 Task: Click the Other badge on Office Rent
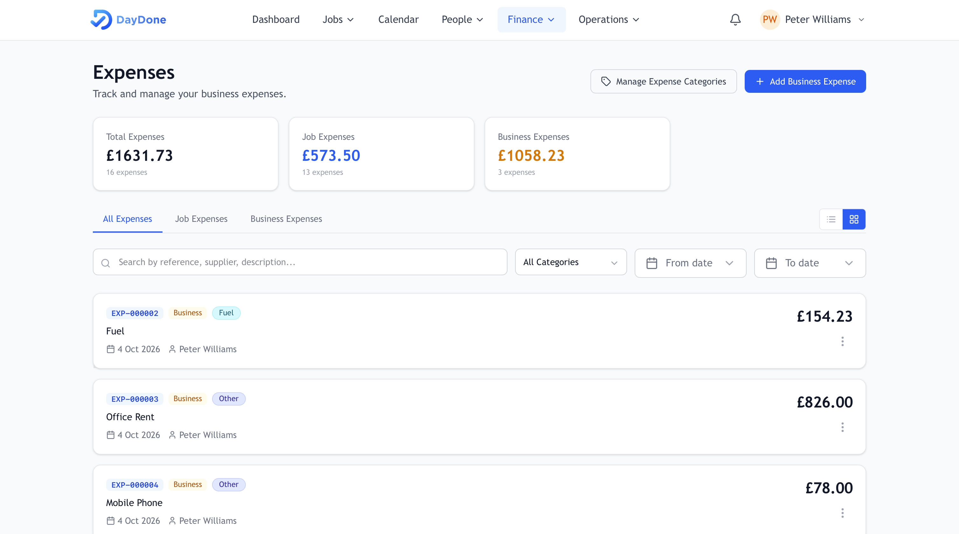(229, 399)
